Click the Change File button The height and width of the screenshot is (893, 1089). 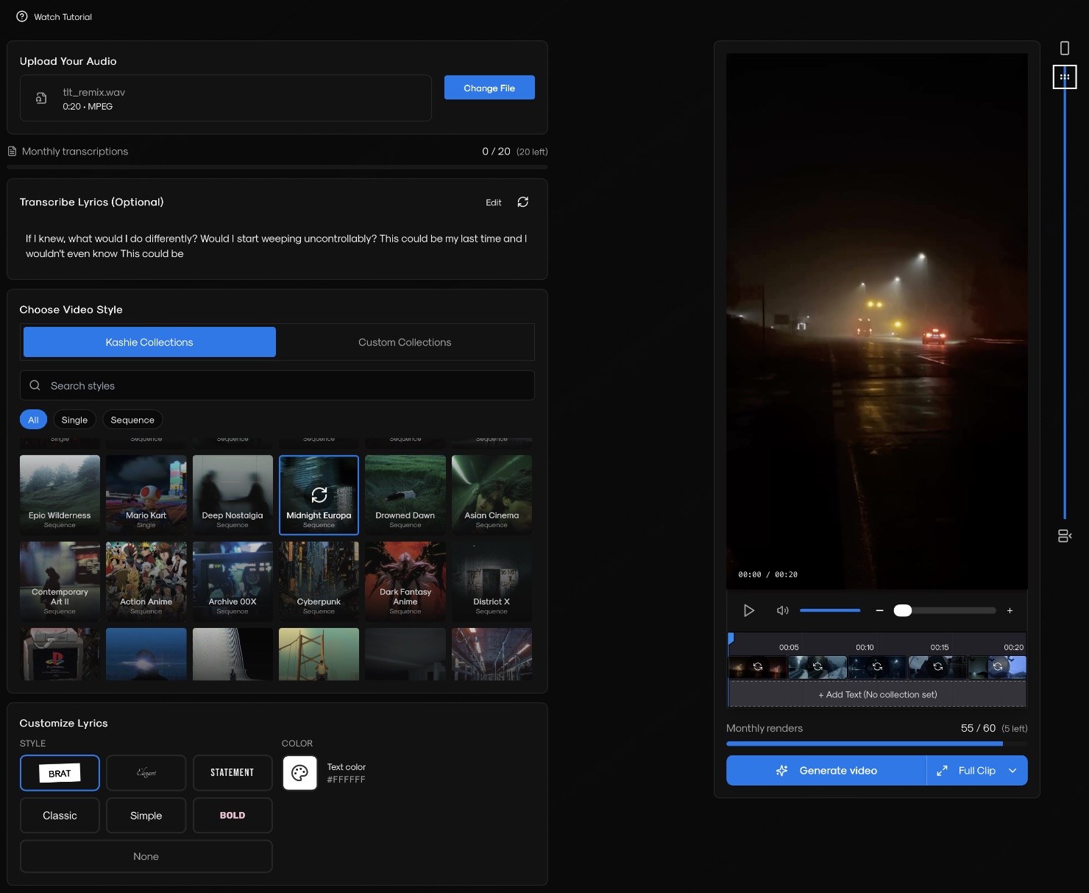click(489, 88)
